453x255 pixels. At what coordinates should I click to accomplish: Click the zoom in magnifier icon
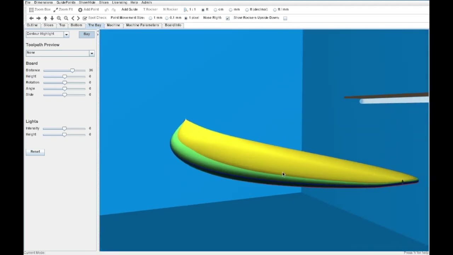(59, 18)
